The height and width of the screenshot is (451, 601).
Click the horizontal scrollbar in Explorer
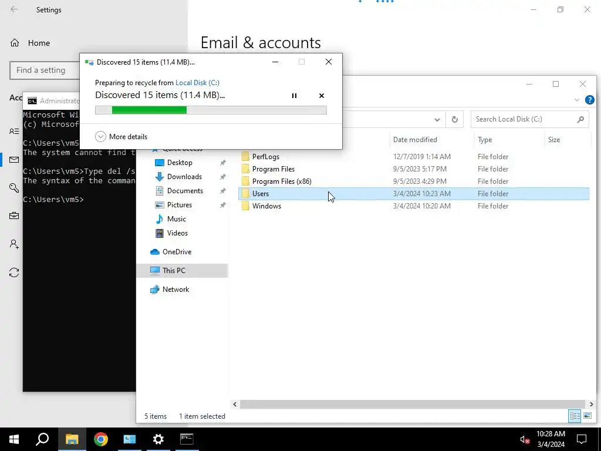(413, 404)
